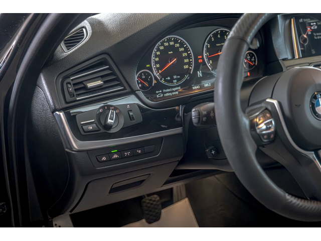This screenshot has width=321, height=241.
Task: Click the tachometer dial
Action: pos(217,51)
